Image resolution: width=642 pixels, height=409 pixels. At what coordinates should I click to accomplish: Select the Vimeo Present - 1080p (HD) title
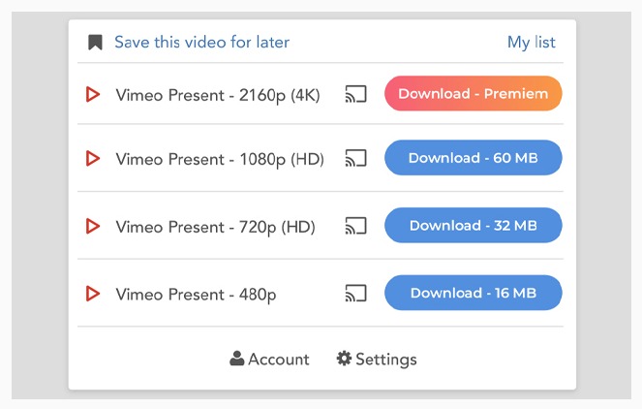(x=220, y=159)
